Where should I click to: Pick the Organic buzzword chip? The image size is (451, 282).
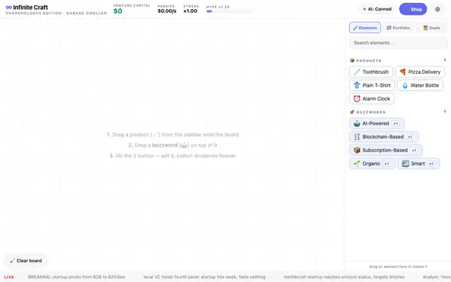pos(372,164)
